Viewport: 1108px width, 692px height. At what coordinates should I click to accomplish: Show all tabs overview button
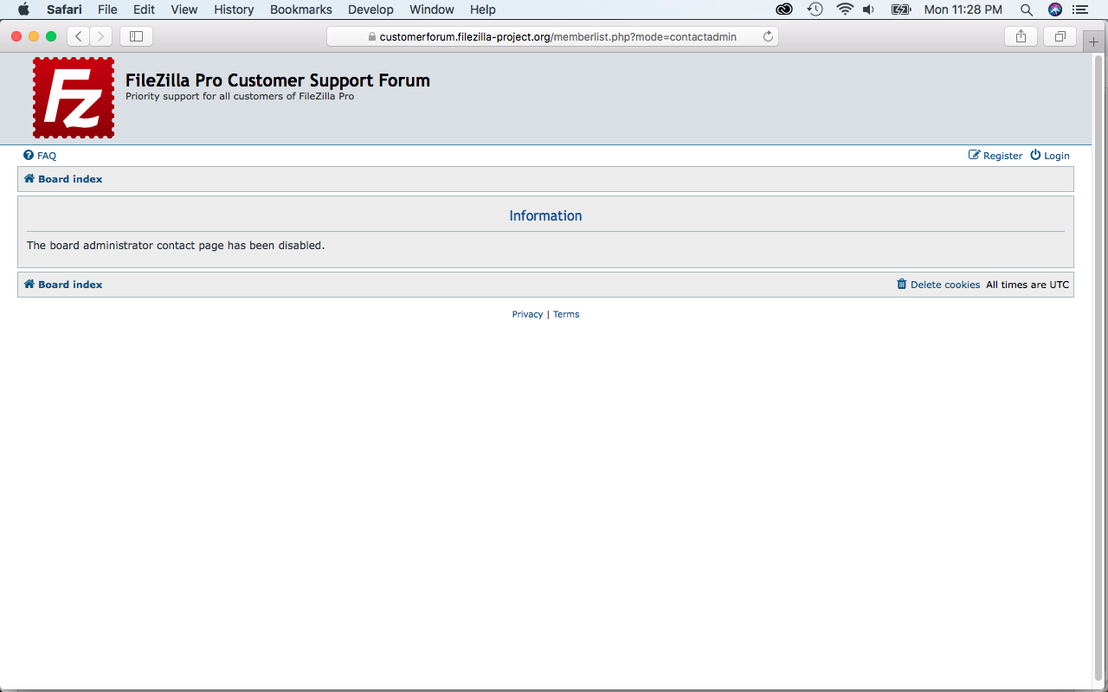tap(1060, 36)
